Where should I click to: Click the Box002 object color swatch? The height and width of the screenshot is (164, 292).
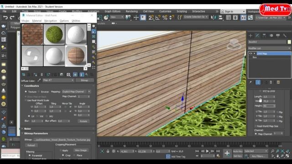point(289,42)
